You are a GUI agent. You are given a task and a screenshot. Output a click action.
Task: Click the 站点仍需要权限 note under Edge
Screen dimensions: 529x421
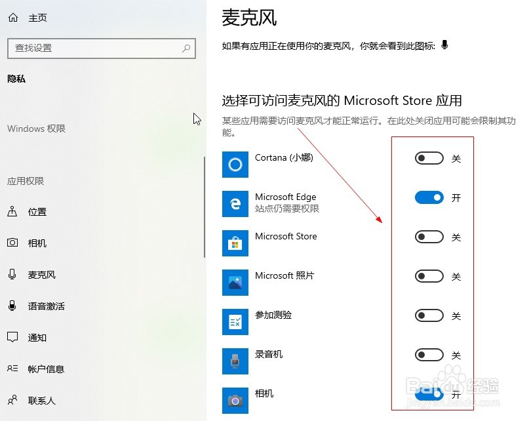tap(287, 209)
